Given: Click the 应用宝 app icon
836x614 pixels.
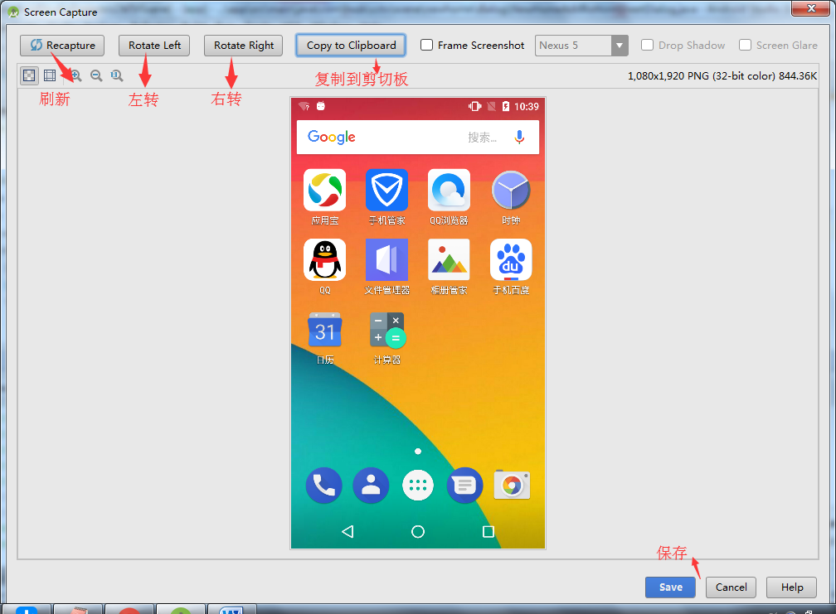Looking at the screenshot, I should point(325,190).
